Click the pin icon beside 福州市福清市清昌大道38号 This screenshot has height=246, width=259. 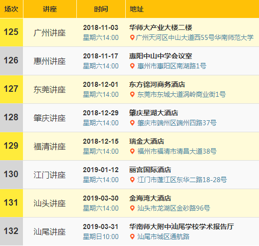pos(132,151)
